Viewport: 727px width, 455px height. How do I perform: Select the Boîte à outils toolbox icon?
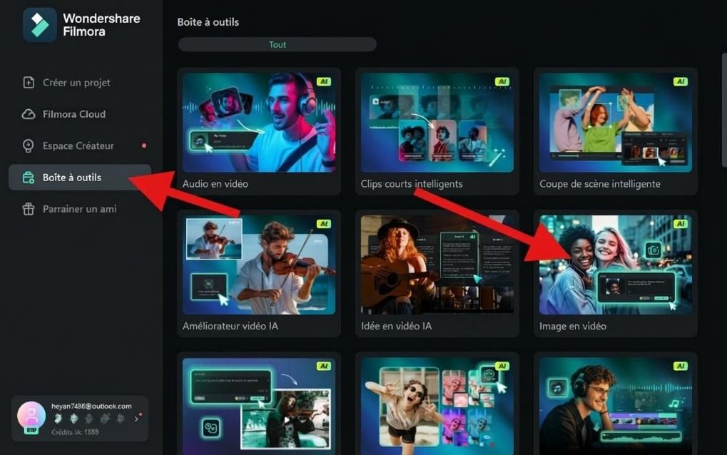point(29,177)
